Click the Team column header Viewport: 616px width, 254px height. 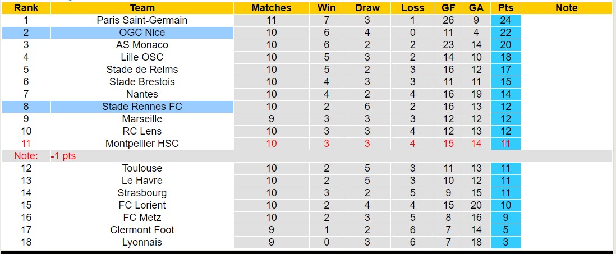pos(142,8)
